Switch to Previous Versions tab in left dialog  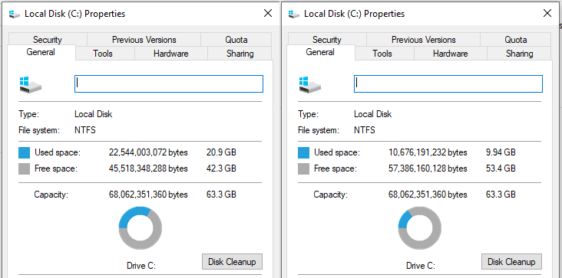(x=144, y=39)
